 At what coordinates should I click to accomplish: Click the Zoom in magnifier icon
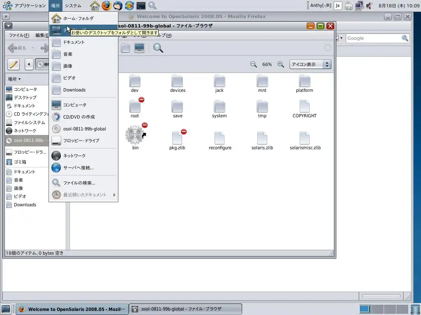281,64
